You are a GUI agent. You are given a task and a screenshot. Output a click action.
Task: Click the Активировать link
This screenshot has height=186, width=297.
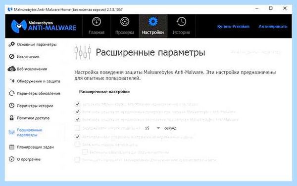[x=273, y=26]
